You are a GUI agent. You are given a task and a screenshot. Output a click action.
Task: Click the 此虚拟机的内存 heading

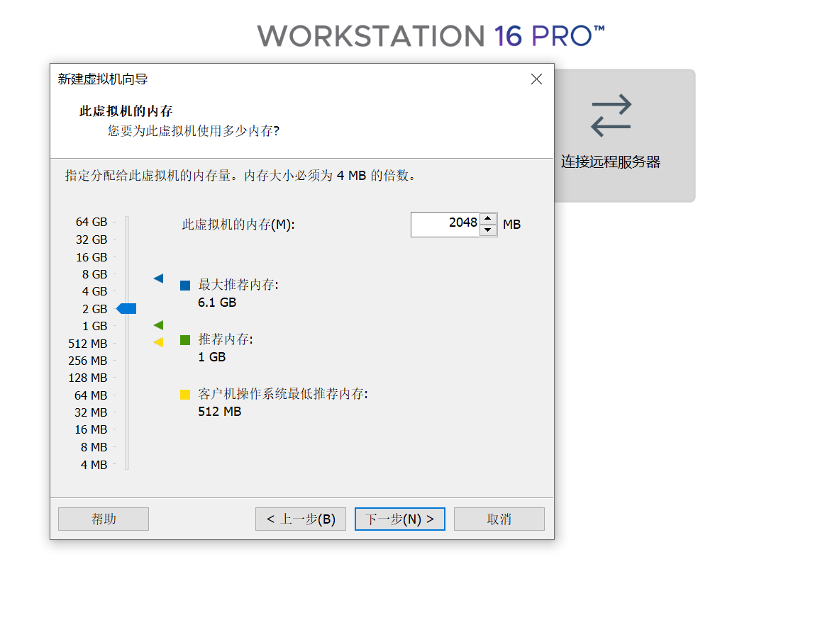[126, 111]
